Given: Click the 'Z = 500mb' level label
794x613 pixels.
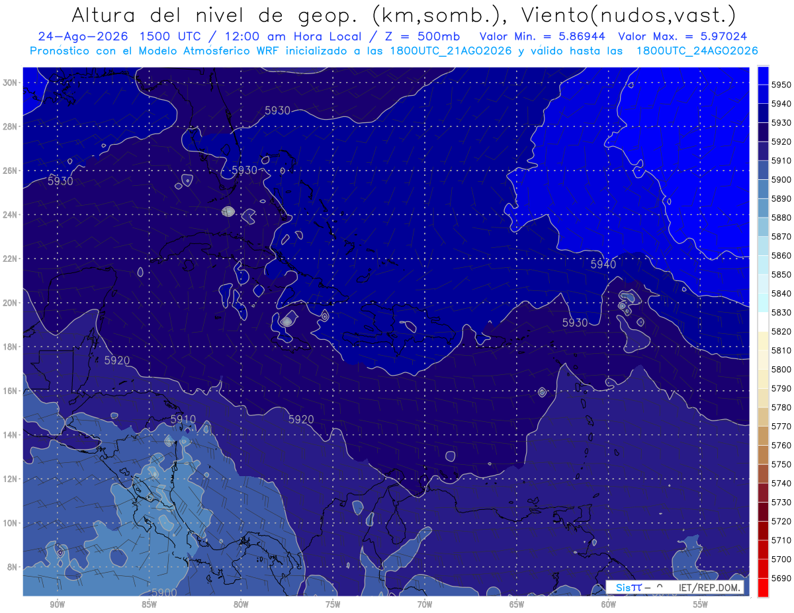Looking at the screenshot, I should tap(421, 36).
